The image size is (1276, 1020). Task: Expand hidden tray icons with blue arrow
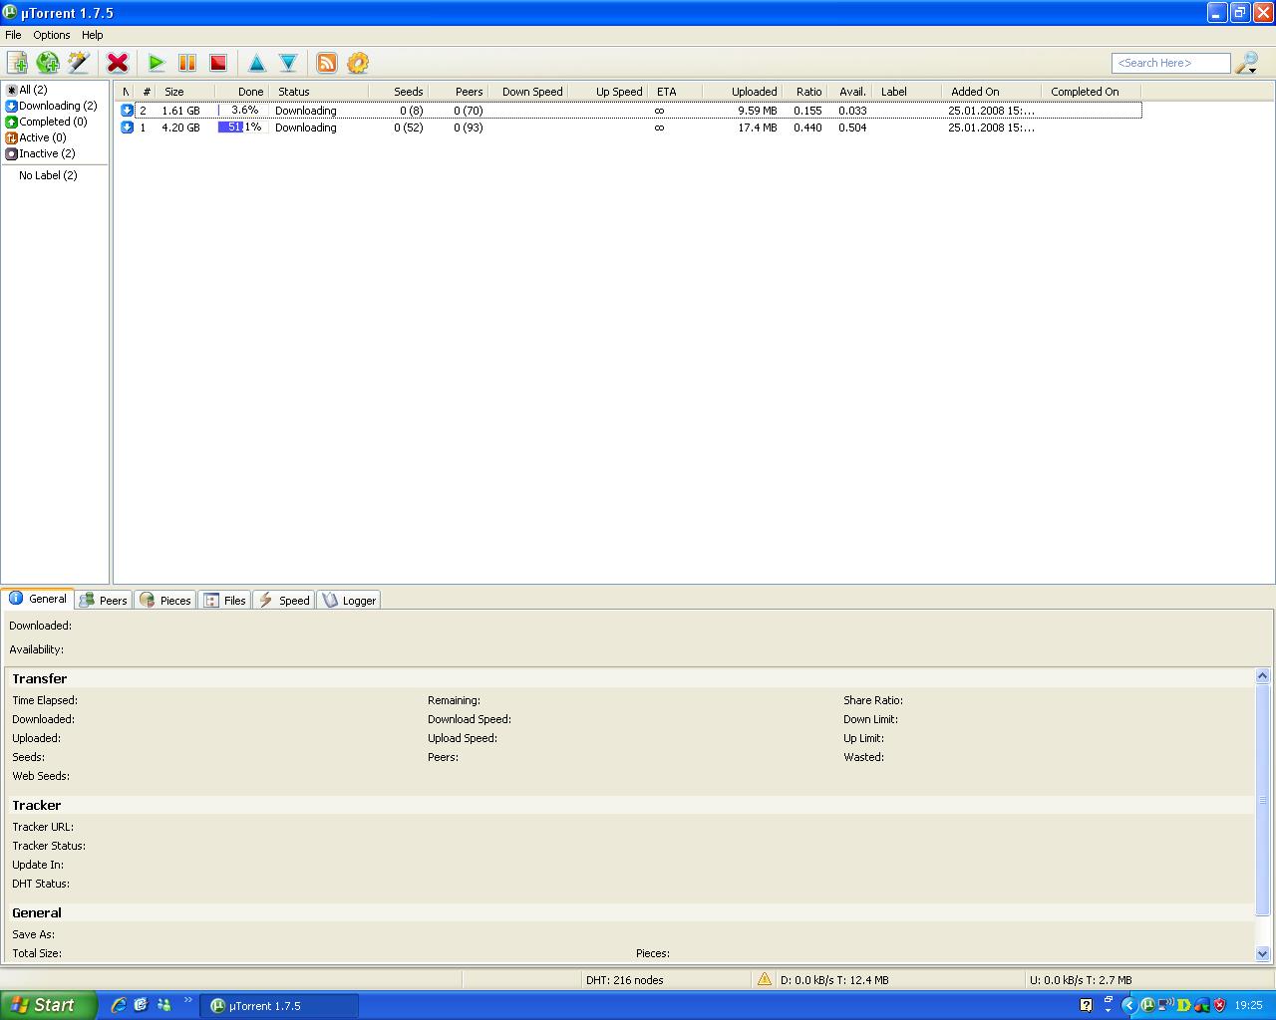1128,1005
